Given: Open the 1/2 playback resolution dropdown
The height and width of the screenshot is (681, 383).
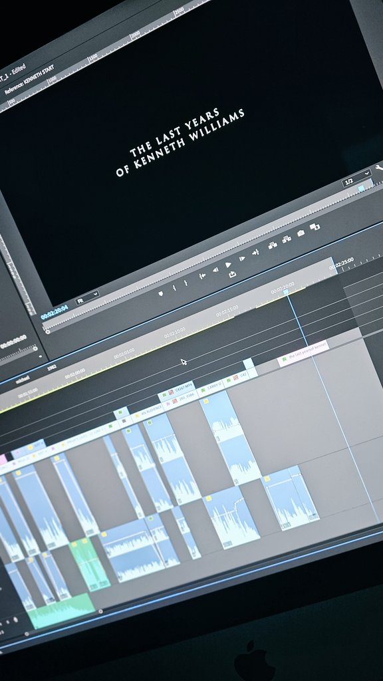Looking at the screenshot, I should click(357, 177).
